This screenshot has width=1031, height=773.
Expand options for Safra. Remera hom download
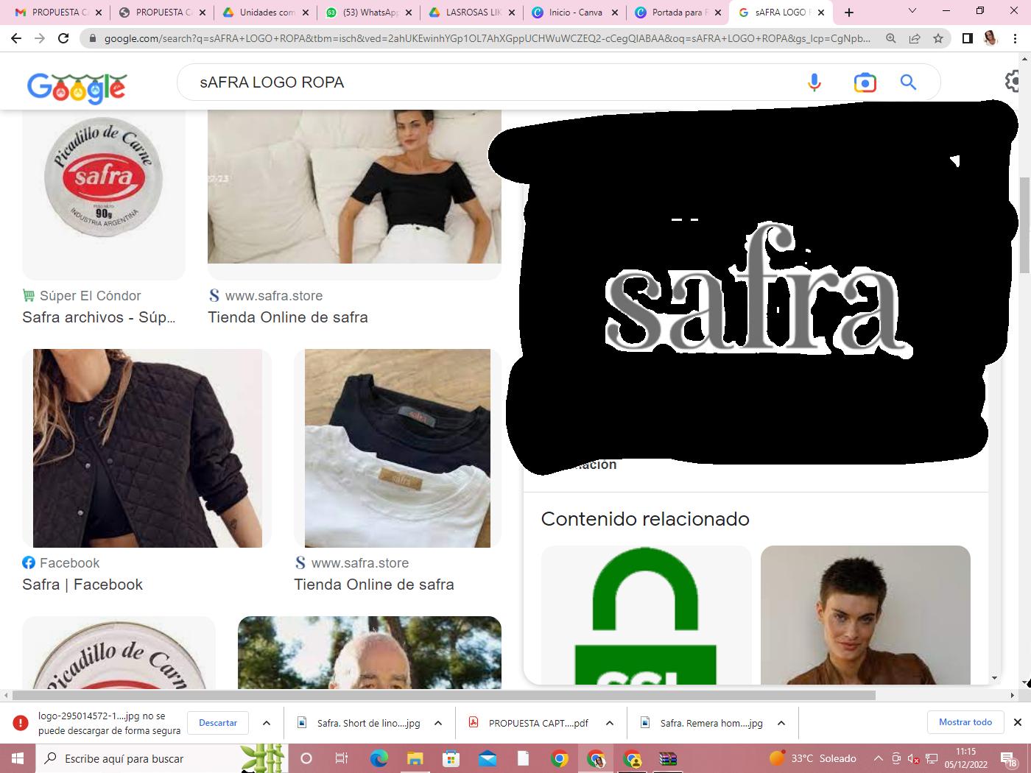point(781,723)
